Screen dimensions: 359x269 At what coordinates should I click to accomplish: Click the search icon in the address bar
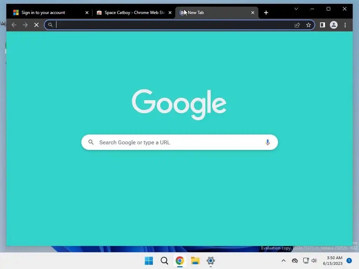pyautogui.click(x=50, y=25)
